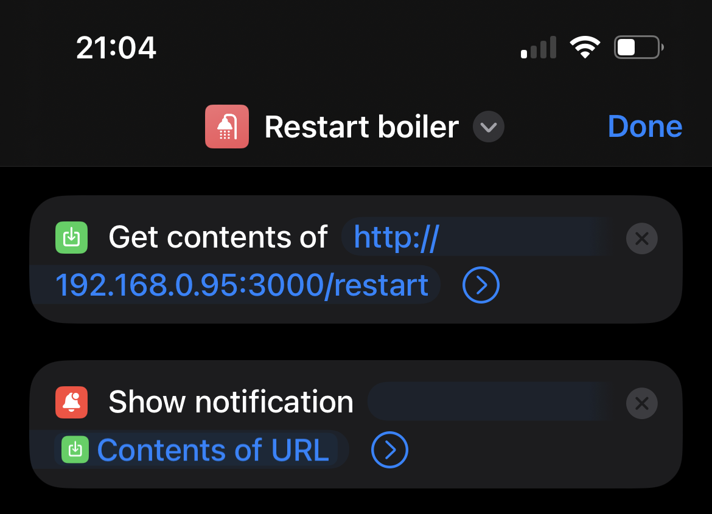The image size is (712, 514).
Task: Tap the Show notification action label
Action: [231, 402]
